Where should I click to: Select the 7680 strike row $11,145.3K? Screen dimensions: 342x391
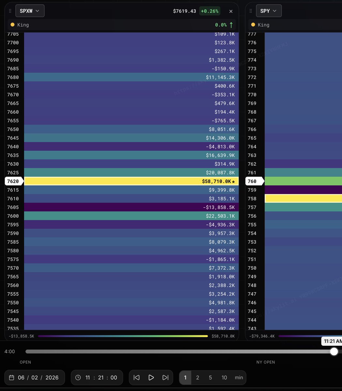click(131, 77)
